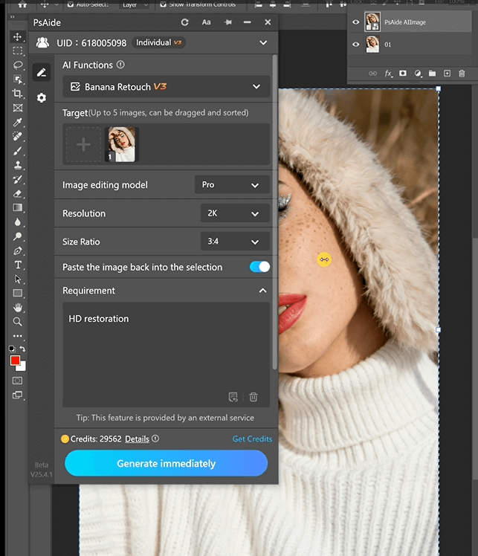Select the 01 layer thumbnail

(372, 45)
